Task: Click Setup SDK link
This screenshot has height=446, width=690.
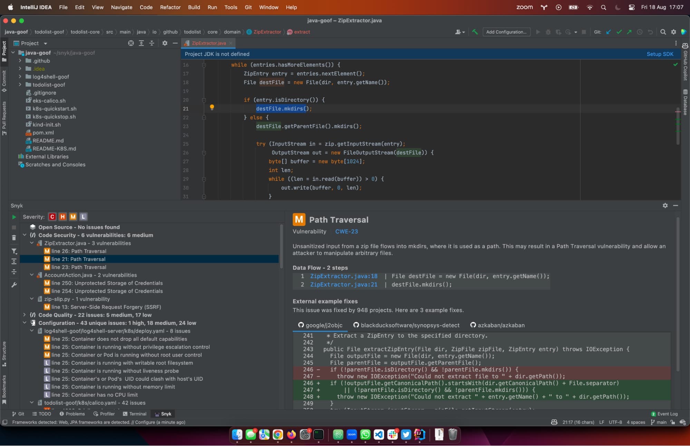Action: 660,54
